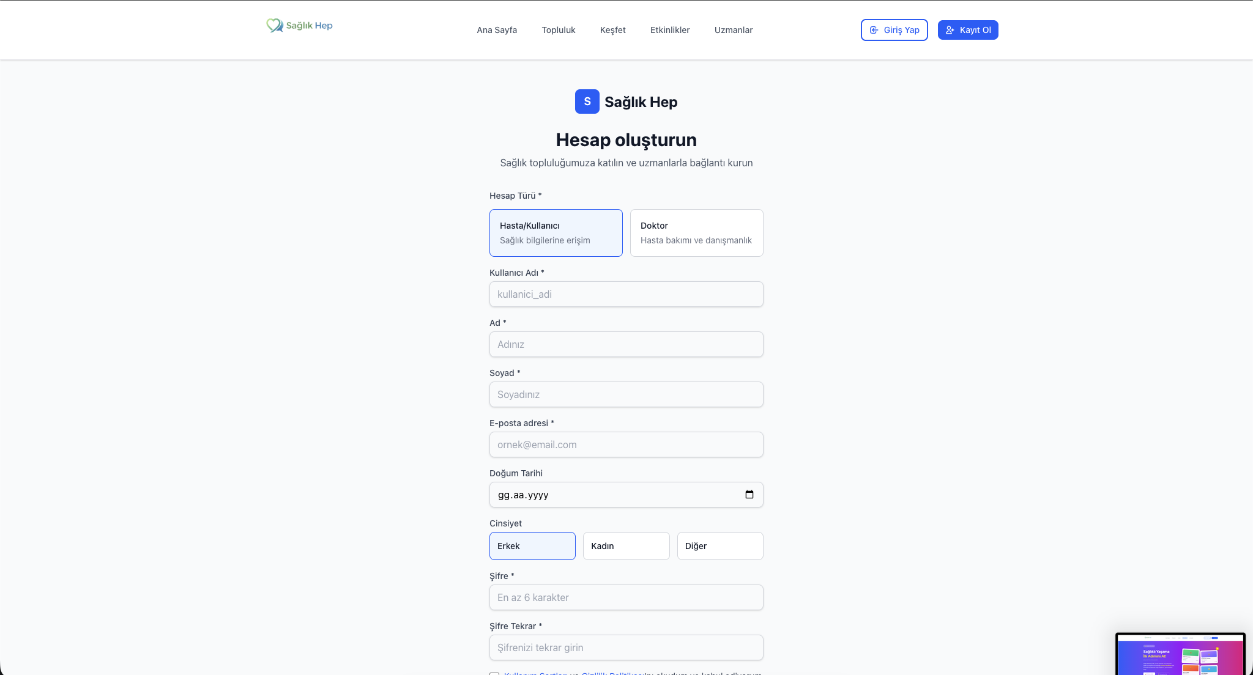
Task: Navigate to "Topluluk" menu item
Action: [558, 29]
